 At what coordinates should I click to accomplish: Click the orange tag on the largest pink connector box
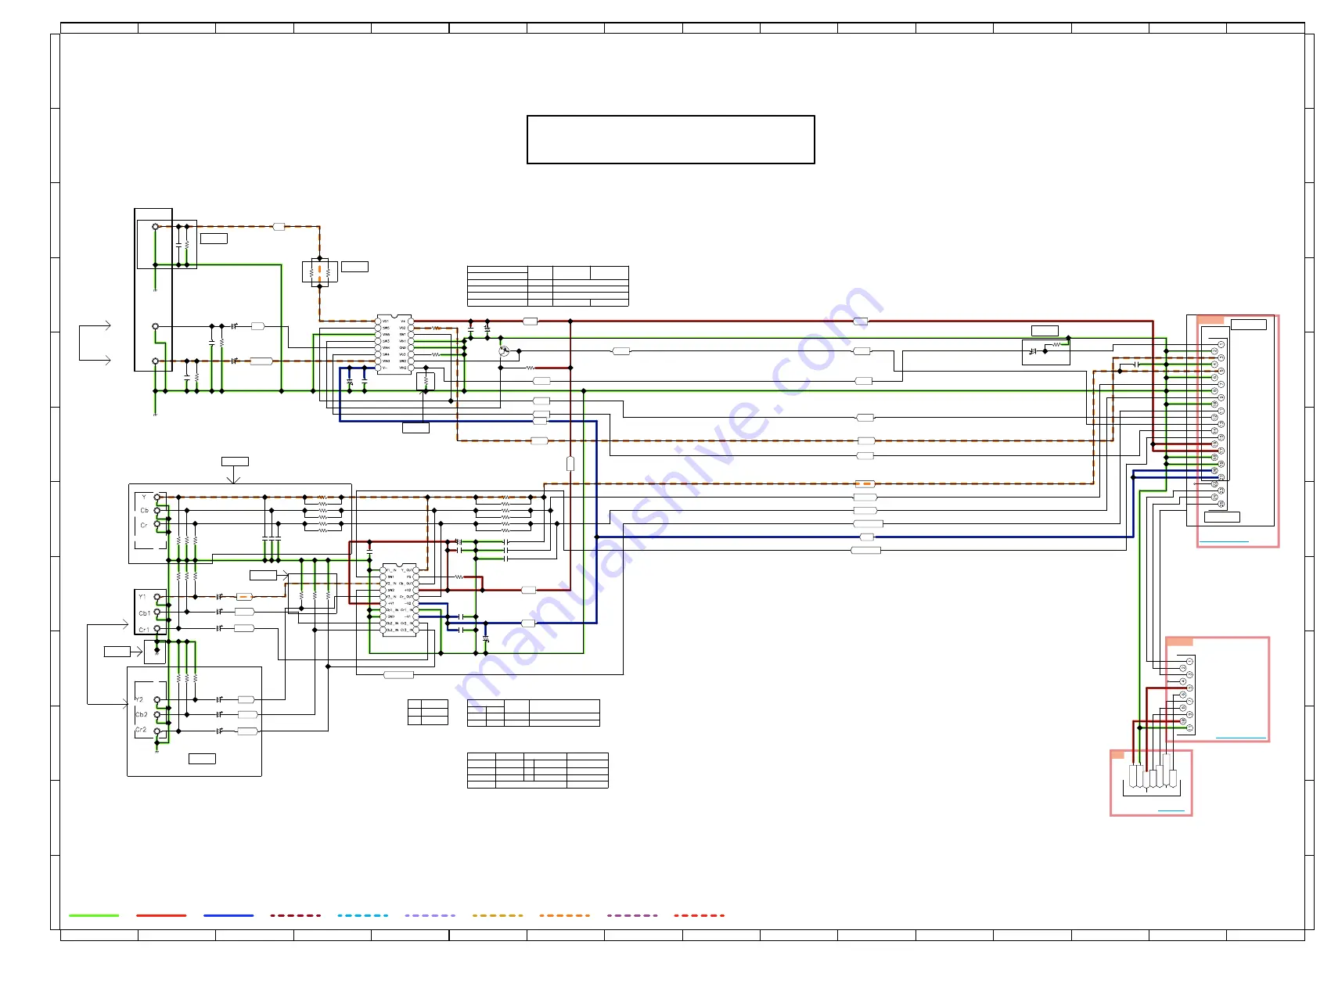(1210, 320)
